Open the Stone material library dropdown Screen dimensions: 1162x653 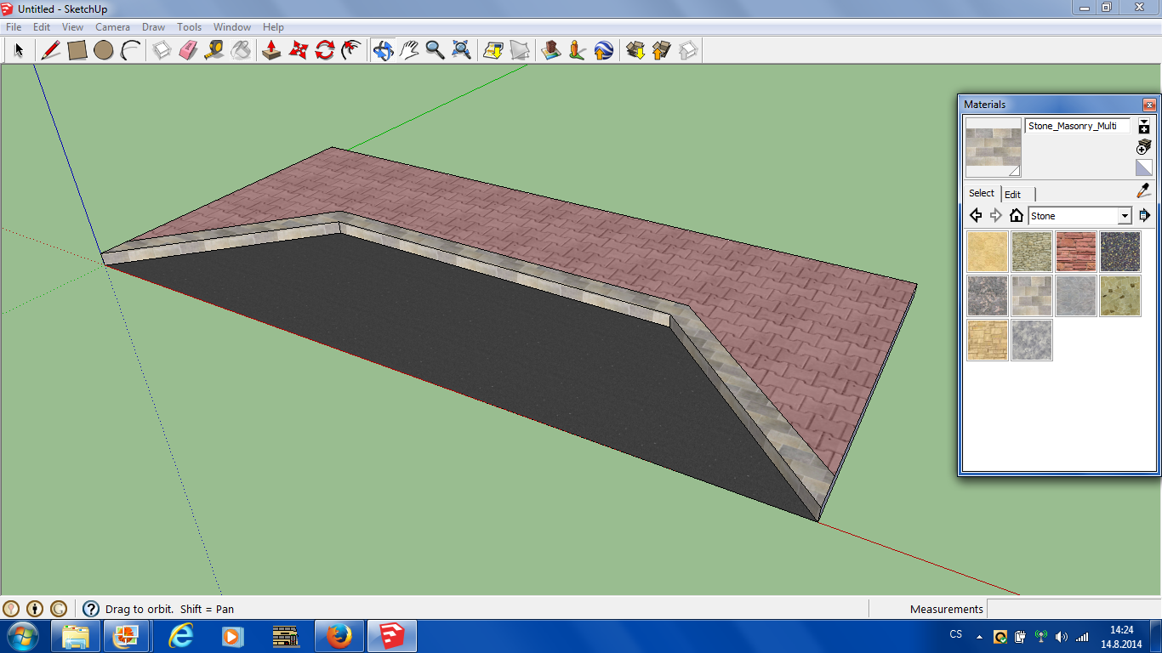click(1124, 216)
